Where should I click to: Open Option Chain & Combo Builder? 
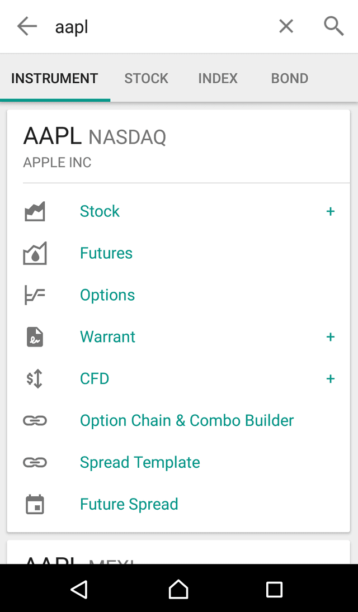tap(186, 420)
